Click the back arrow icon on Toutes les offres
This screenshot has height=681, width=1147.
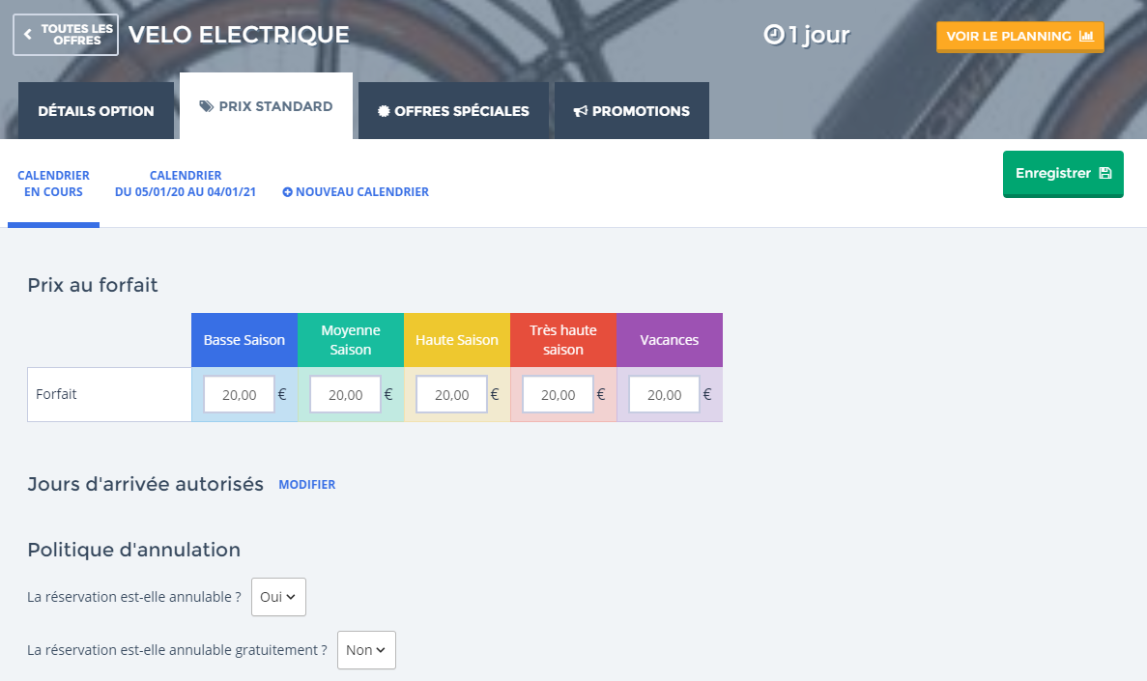[x=28, y=35]
